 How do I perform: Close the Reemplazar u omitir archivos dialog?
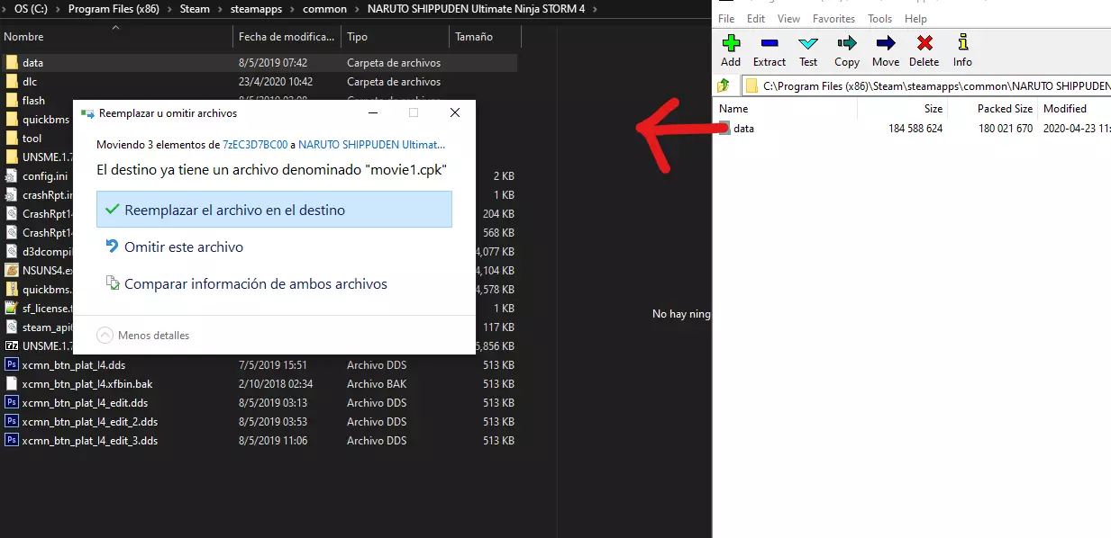click(454, 113)
